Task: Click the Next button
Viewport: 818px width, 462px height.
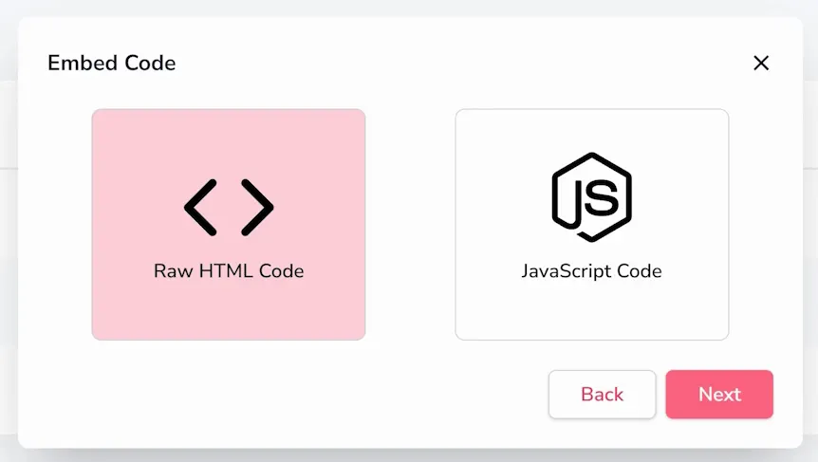Action: (x=719, y=395)
